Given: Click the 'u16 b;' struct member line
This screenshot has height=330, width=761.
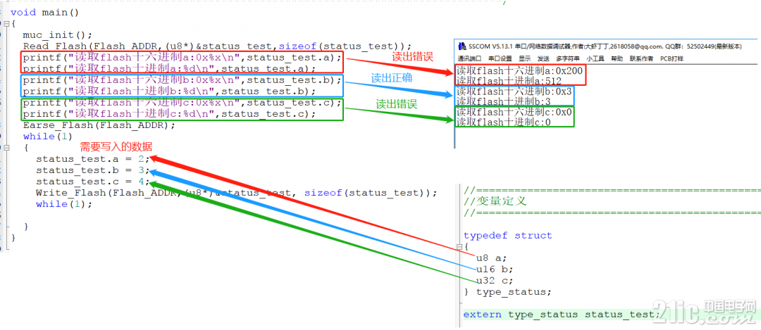Looking at the screenshot, I should click(x=495, y=269).
